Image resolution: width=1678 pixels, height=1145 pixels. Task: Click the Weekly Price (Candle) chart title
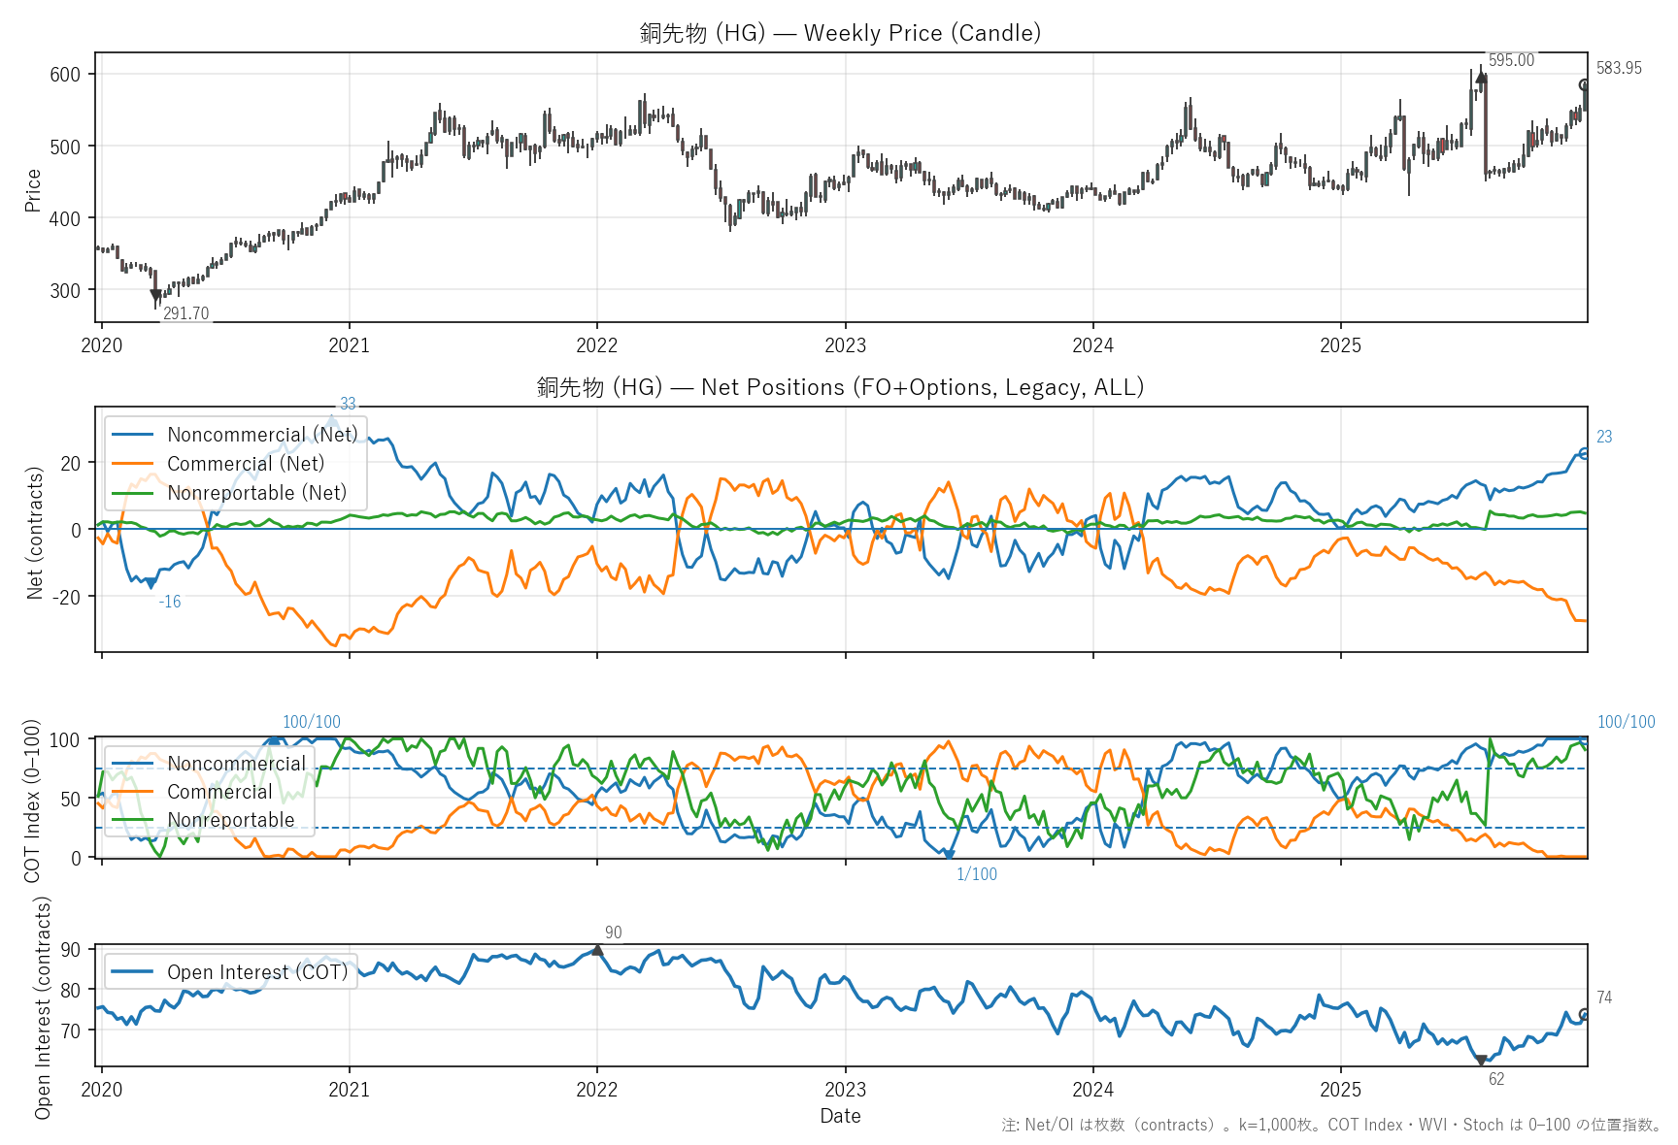(x=840, y=33)
